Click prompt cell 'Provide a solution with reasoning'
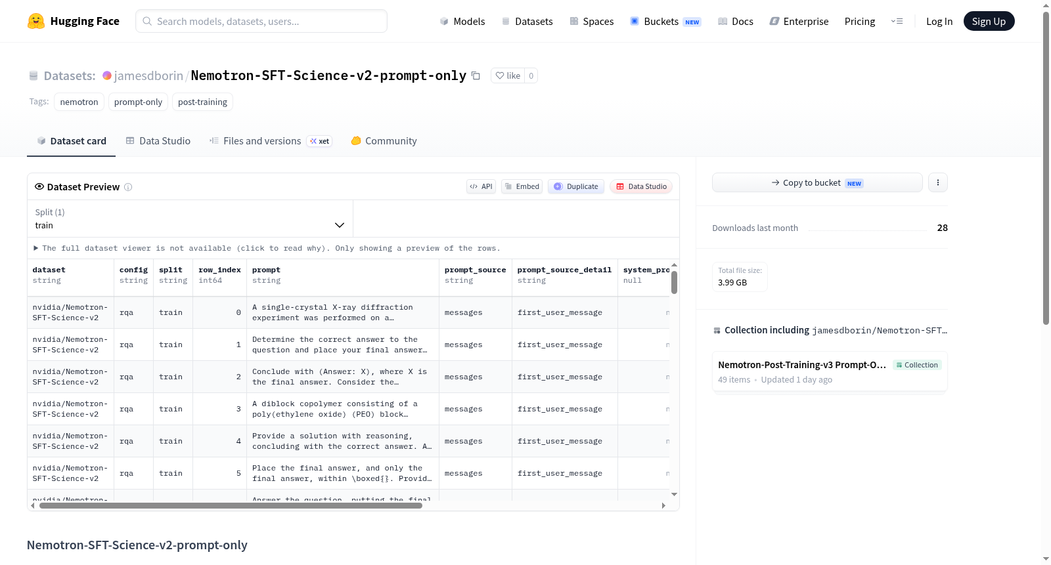 [342, 441]
